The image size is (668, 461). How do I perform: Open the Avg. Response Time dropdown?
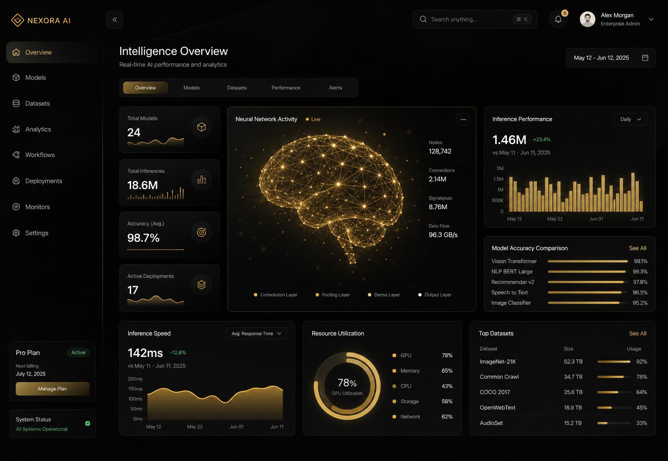(x=257, y=334)
